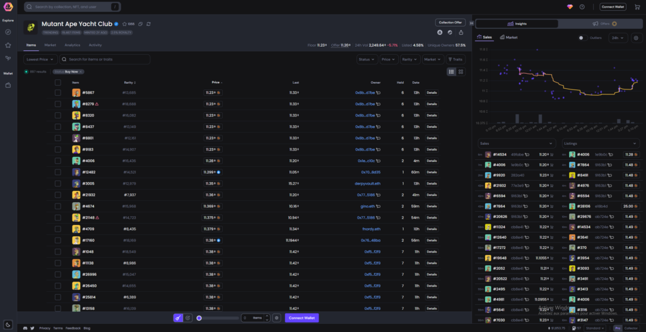
Task: Check the box for item #21932
Action: [57, 195]
